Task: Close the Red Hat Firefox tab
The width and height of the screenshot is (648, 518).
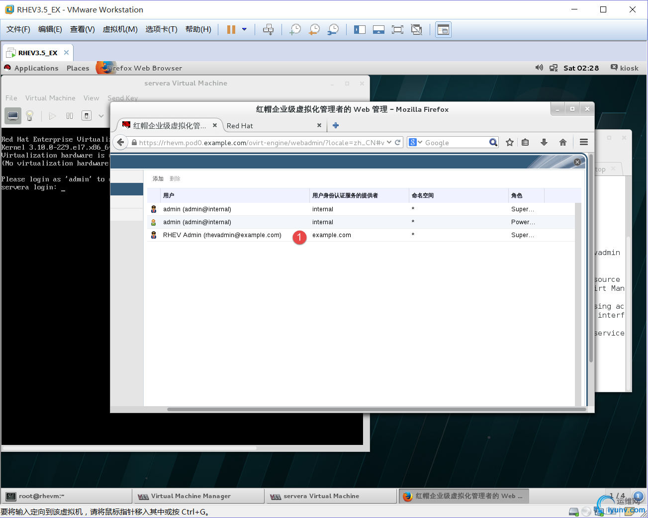Action: tap(319, 125)
